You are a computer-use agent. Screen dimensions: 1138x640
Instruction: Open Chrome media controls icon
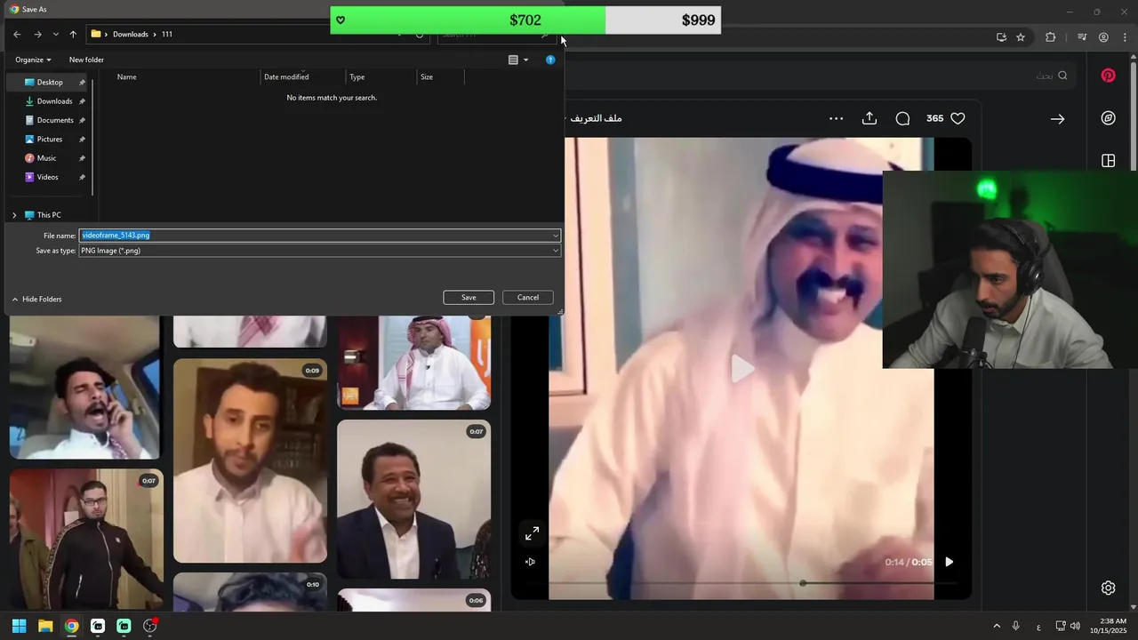click(1082, 37)
